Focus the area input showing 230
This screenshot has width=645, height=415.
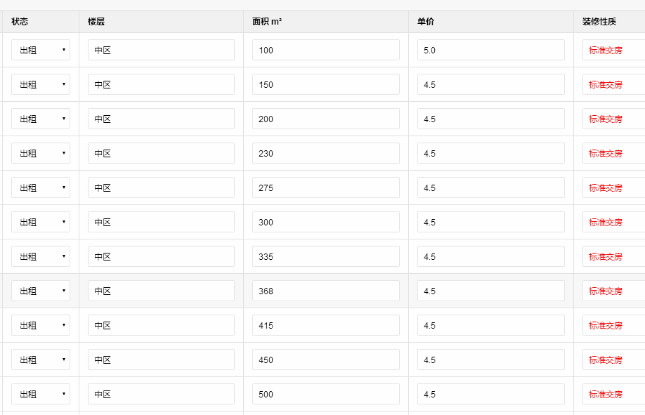325,153
